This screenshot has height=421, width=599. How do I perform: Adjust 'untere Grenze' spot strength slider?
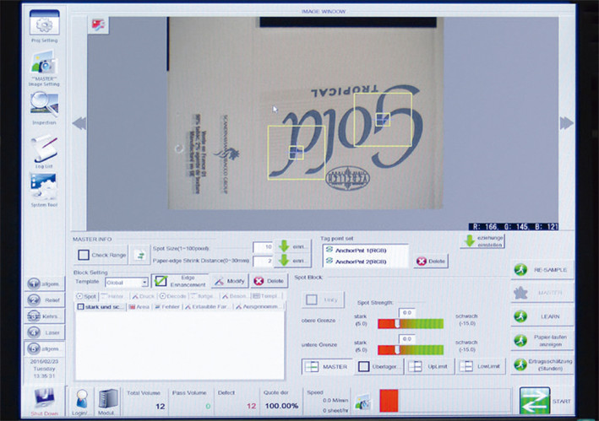point(411,349)
